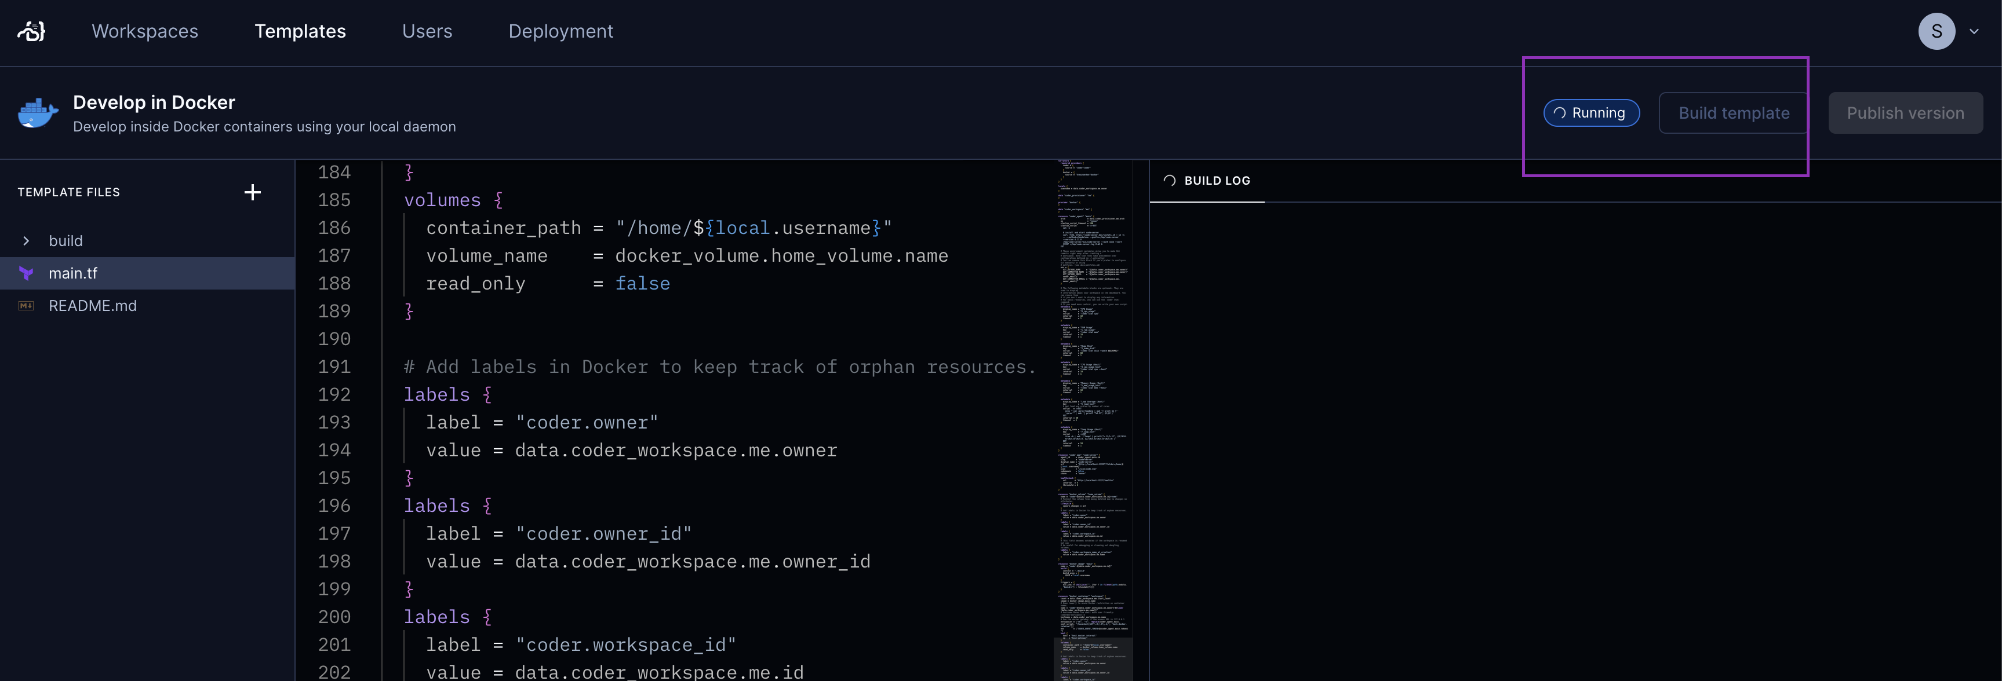
Task: Click the user avatar S
Action: 1936,31
